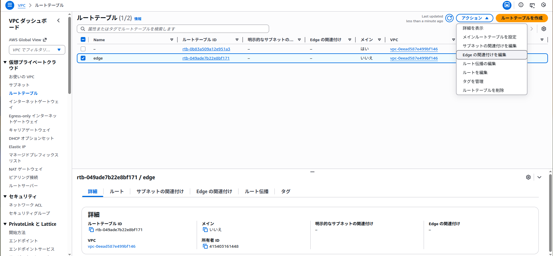Screen dimensions: 553x256
Task: Open the hamburger navigation menu
Action: click(x=10, y=5)
